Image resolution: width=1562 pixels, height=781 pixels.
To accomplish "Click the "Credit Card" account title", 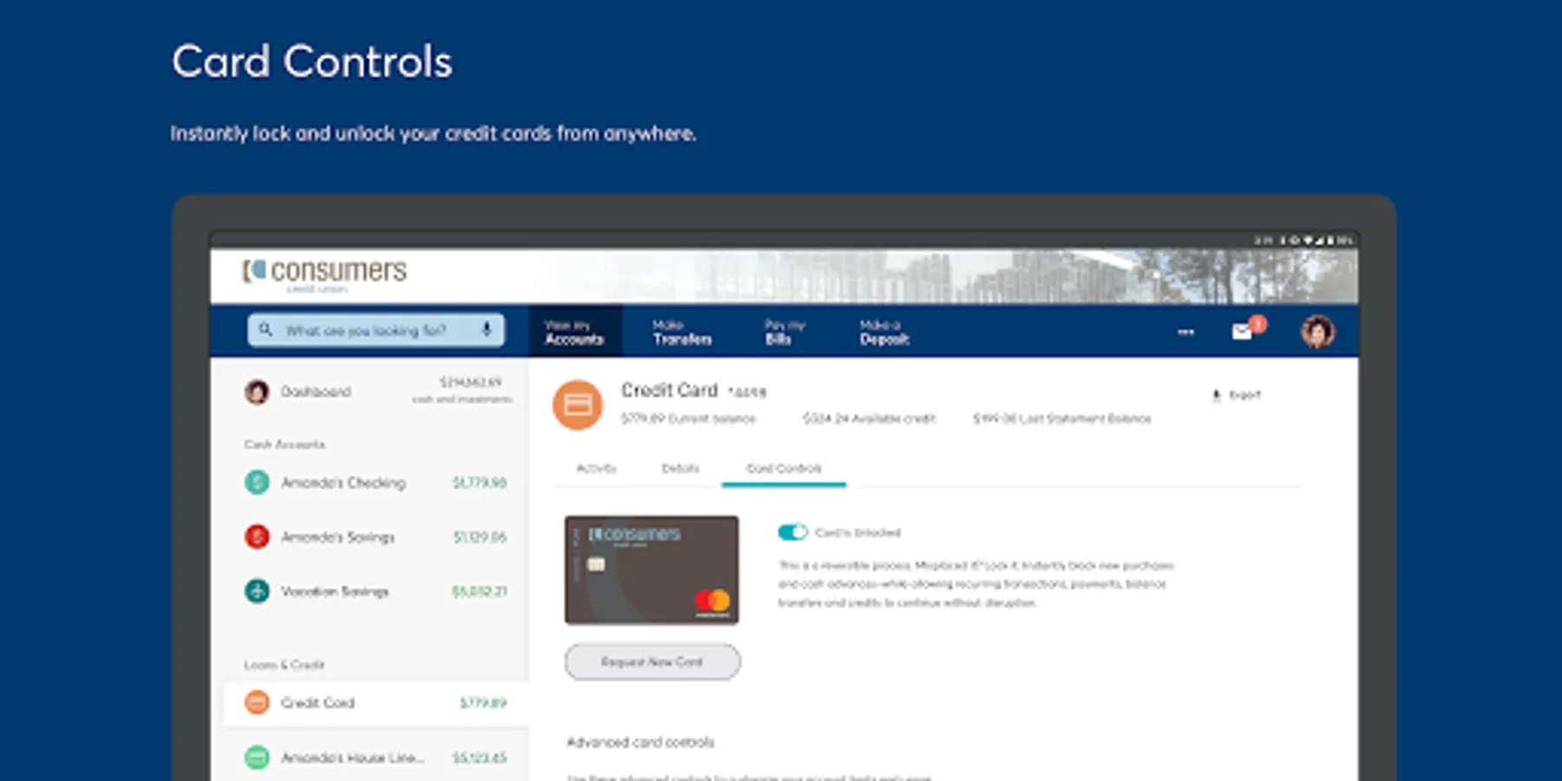I will [x=669, y=390].
